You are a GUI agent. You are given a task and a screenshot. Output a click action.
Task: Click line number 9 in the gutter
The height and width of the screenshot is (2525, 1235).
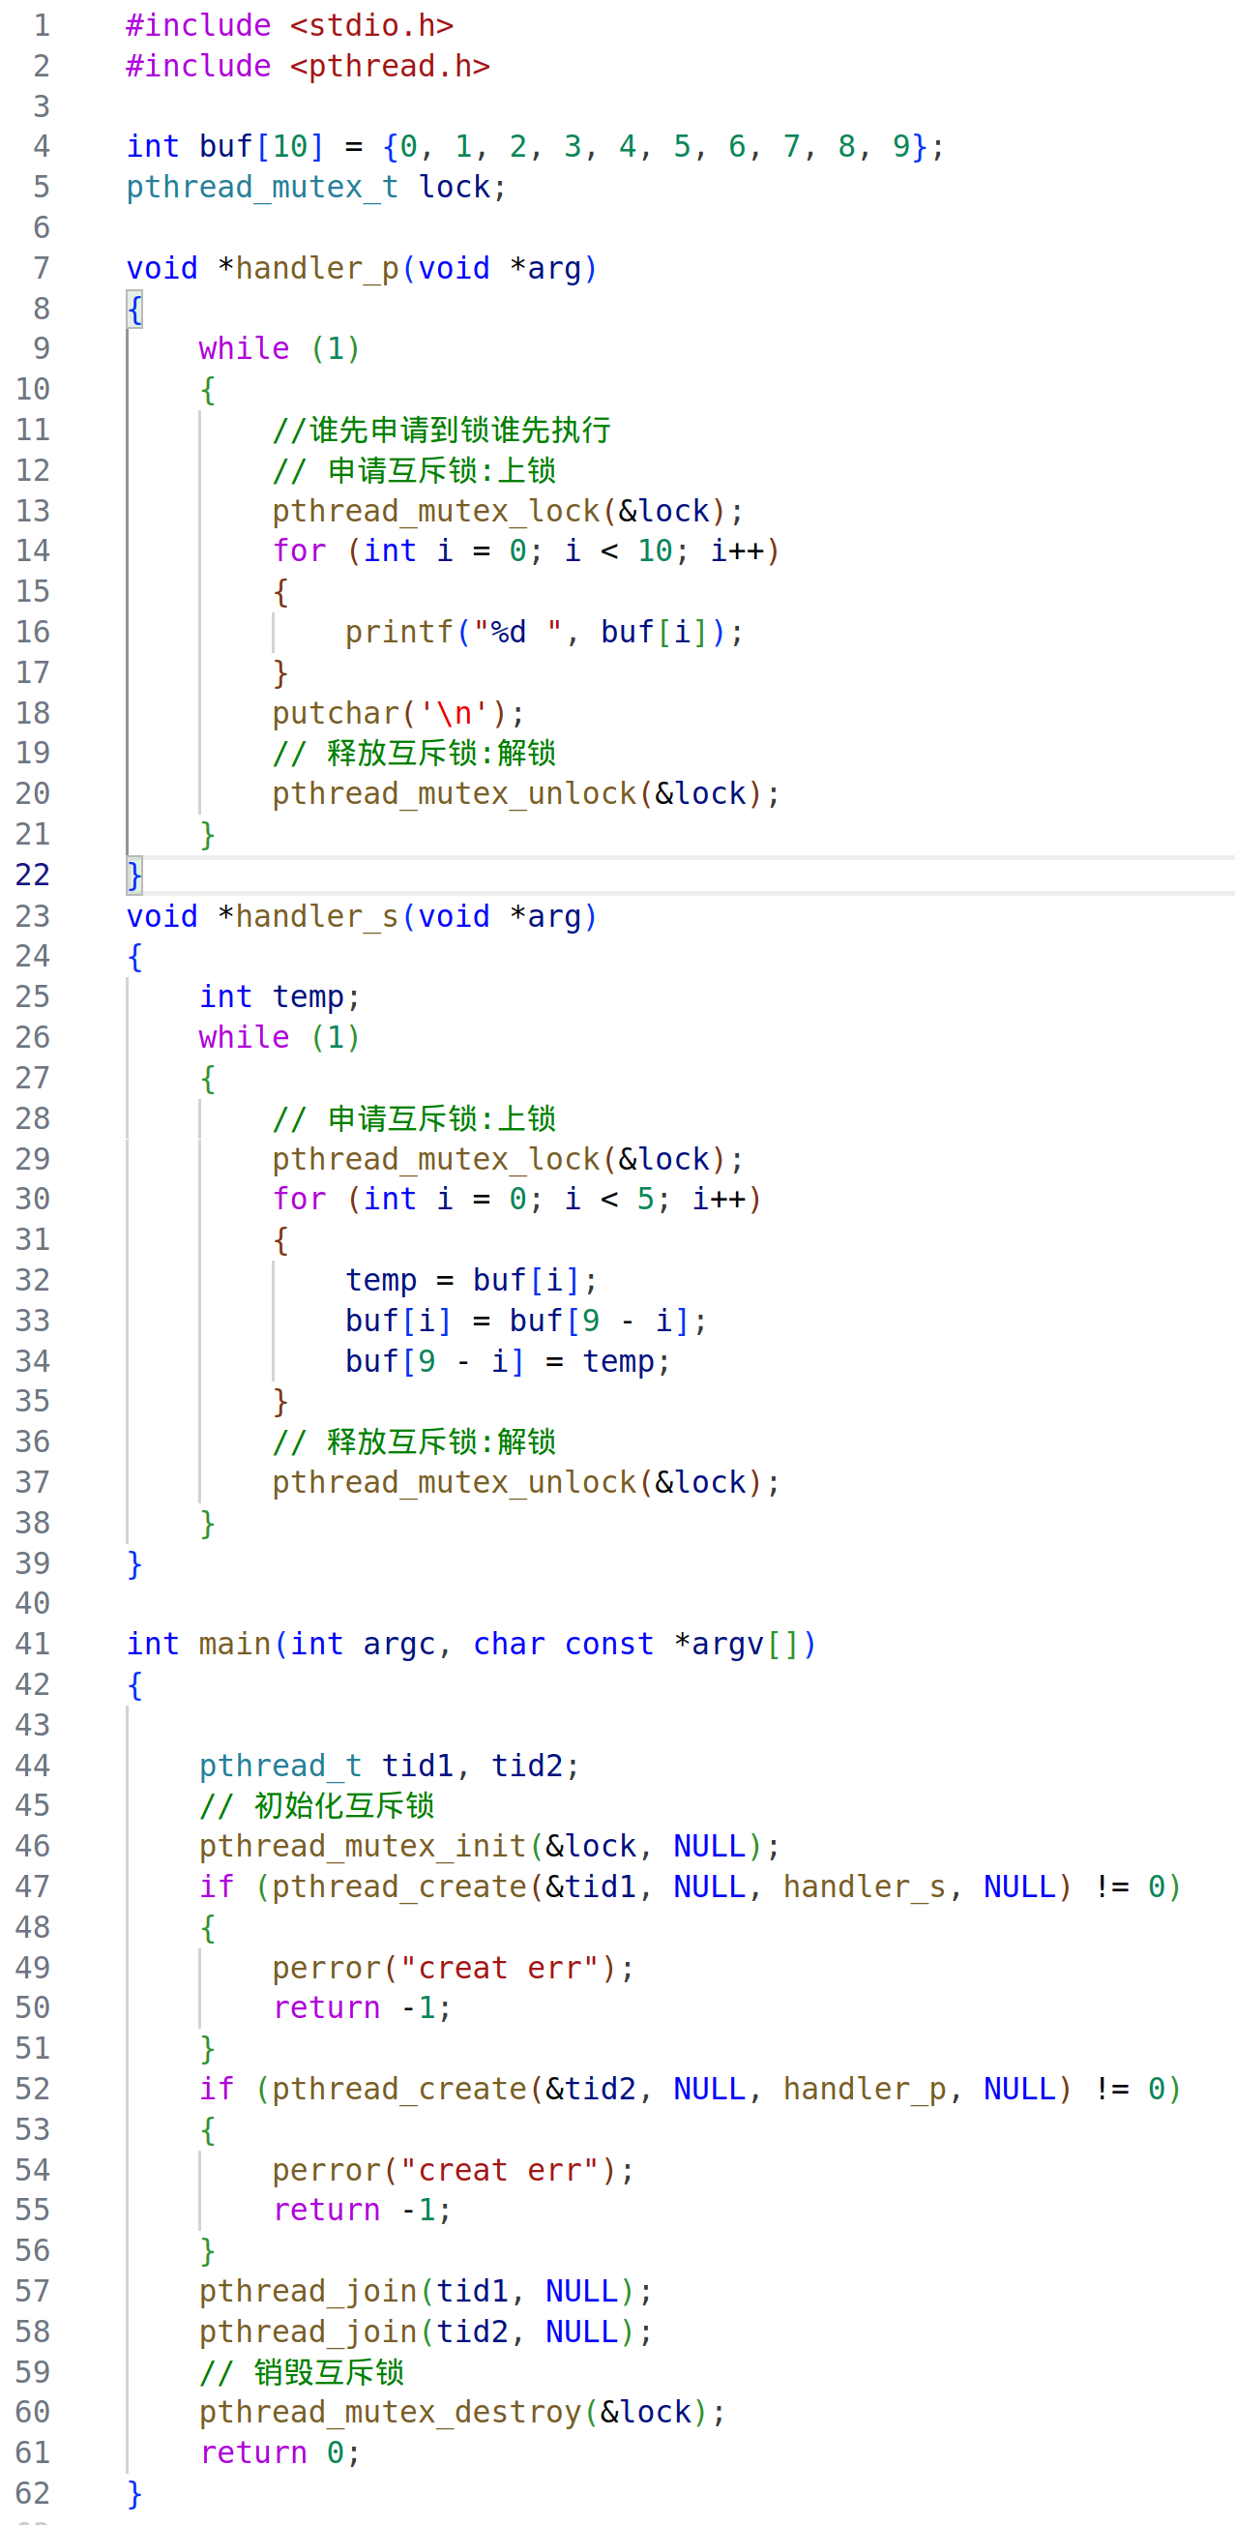(43, 349)
